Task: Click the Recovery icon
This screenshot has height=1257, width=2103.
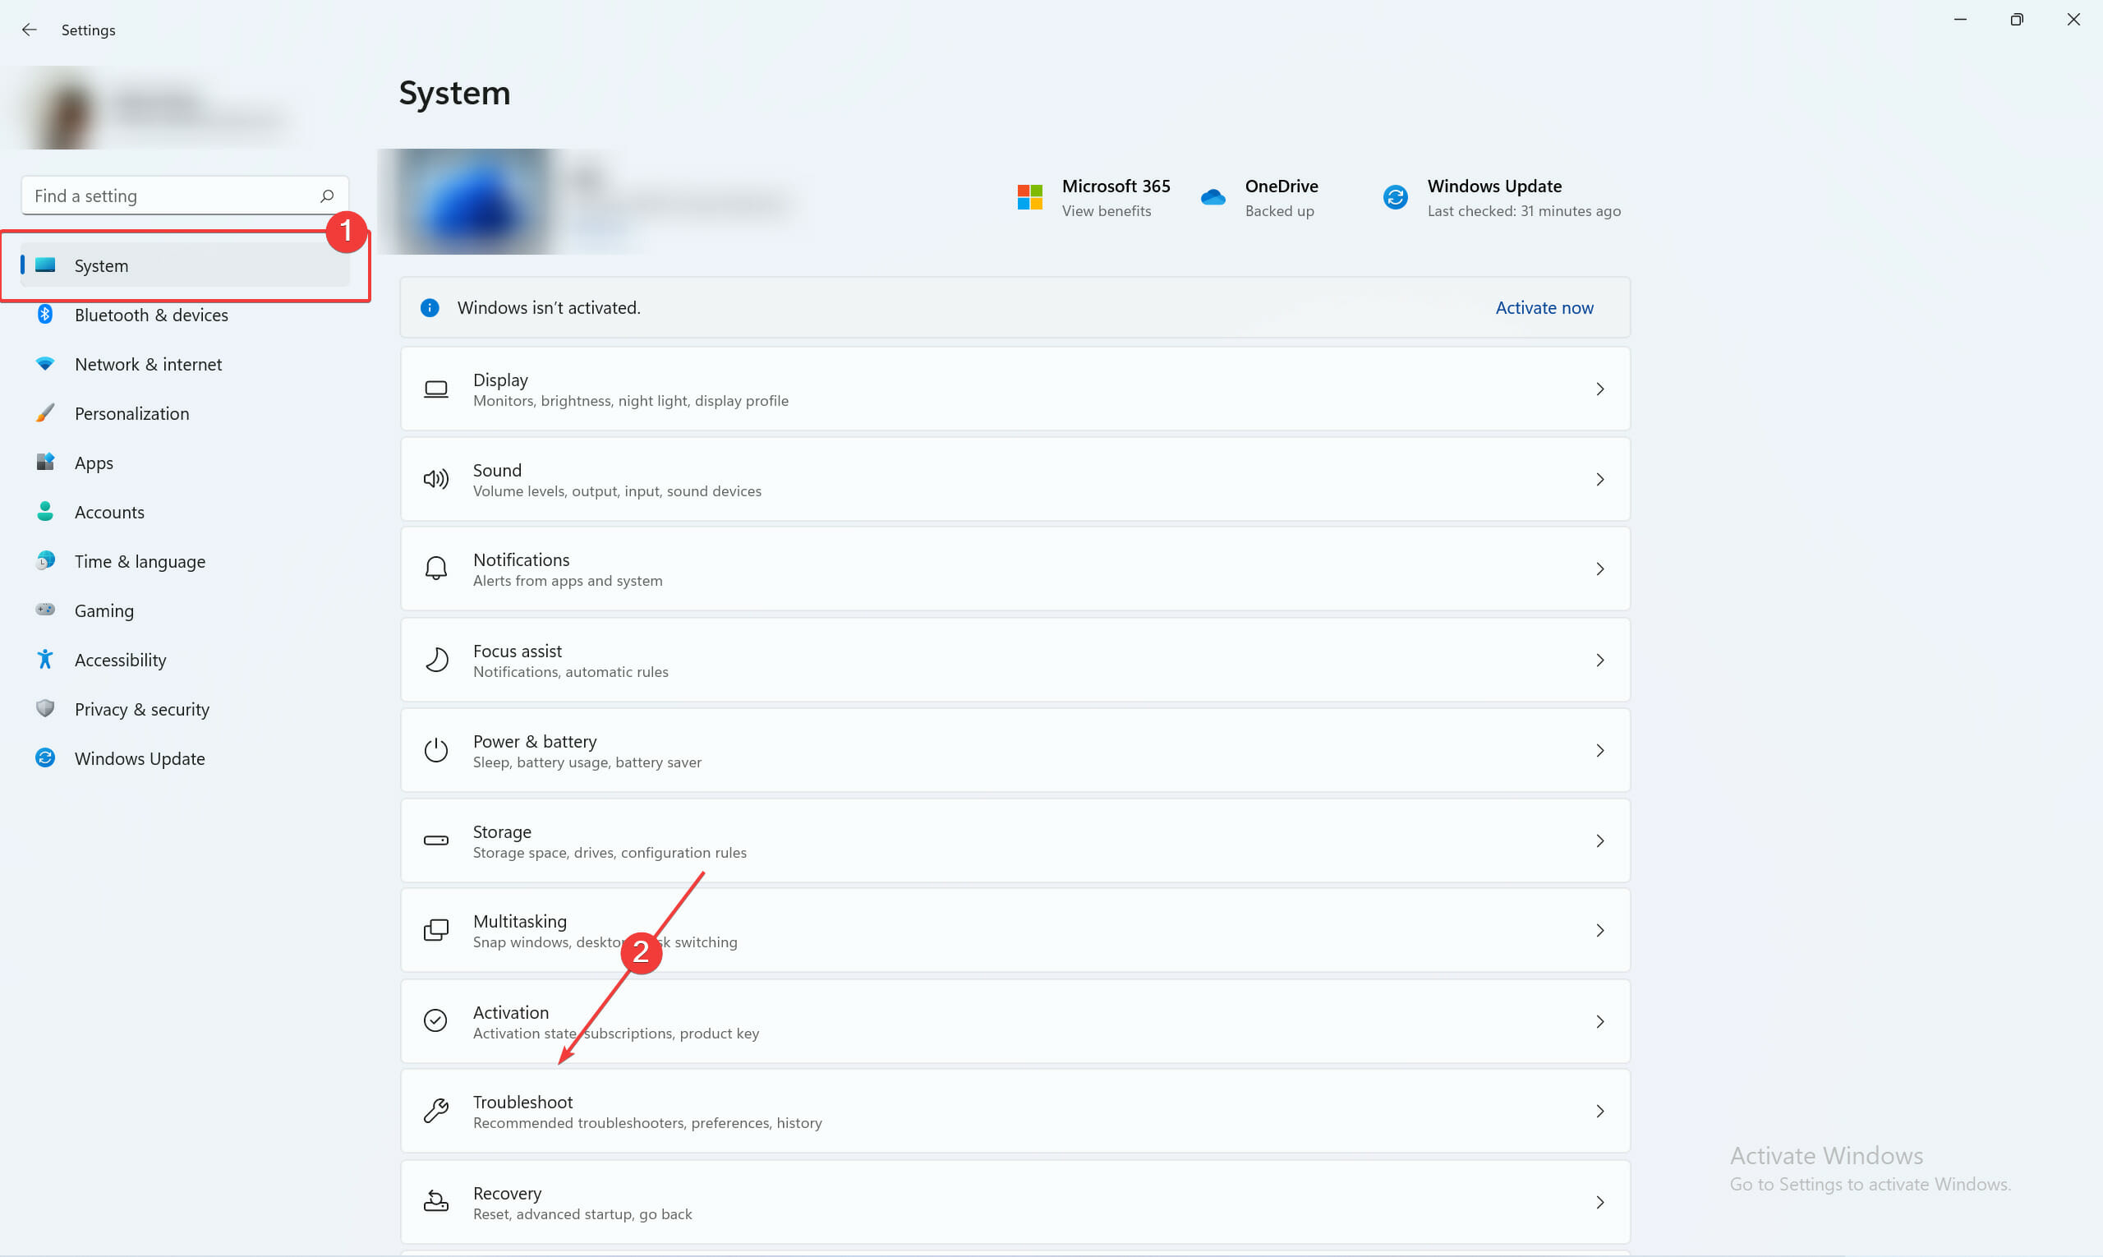Action: (436, 1201)
